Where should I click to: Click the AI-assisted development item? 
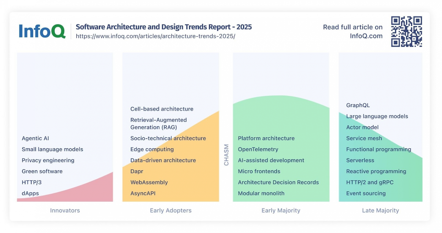coord(271,160)
